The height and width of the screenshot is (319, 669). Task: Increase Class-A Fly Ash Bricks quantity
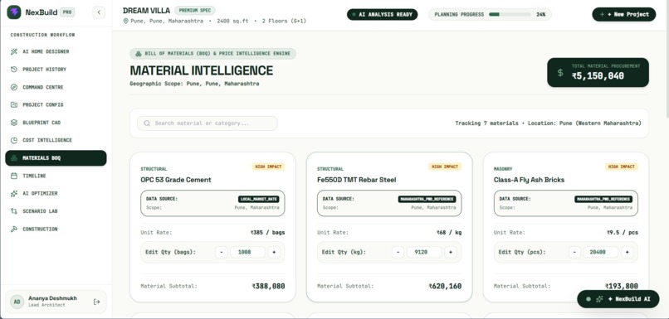[x=627, y=252]
